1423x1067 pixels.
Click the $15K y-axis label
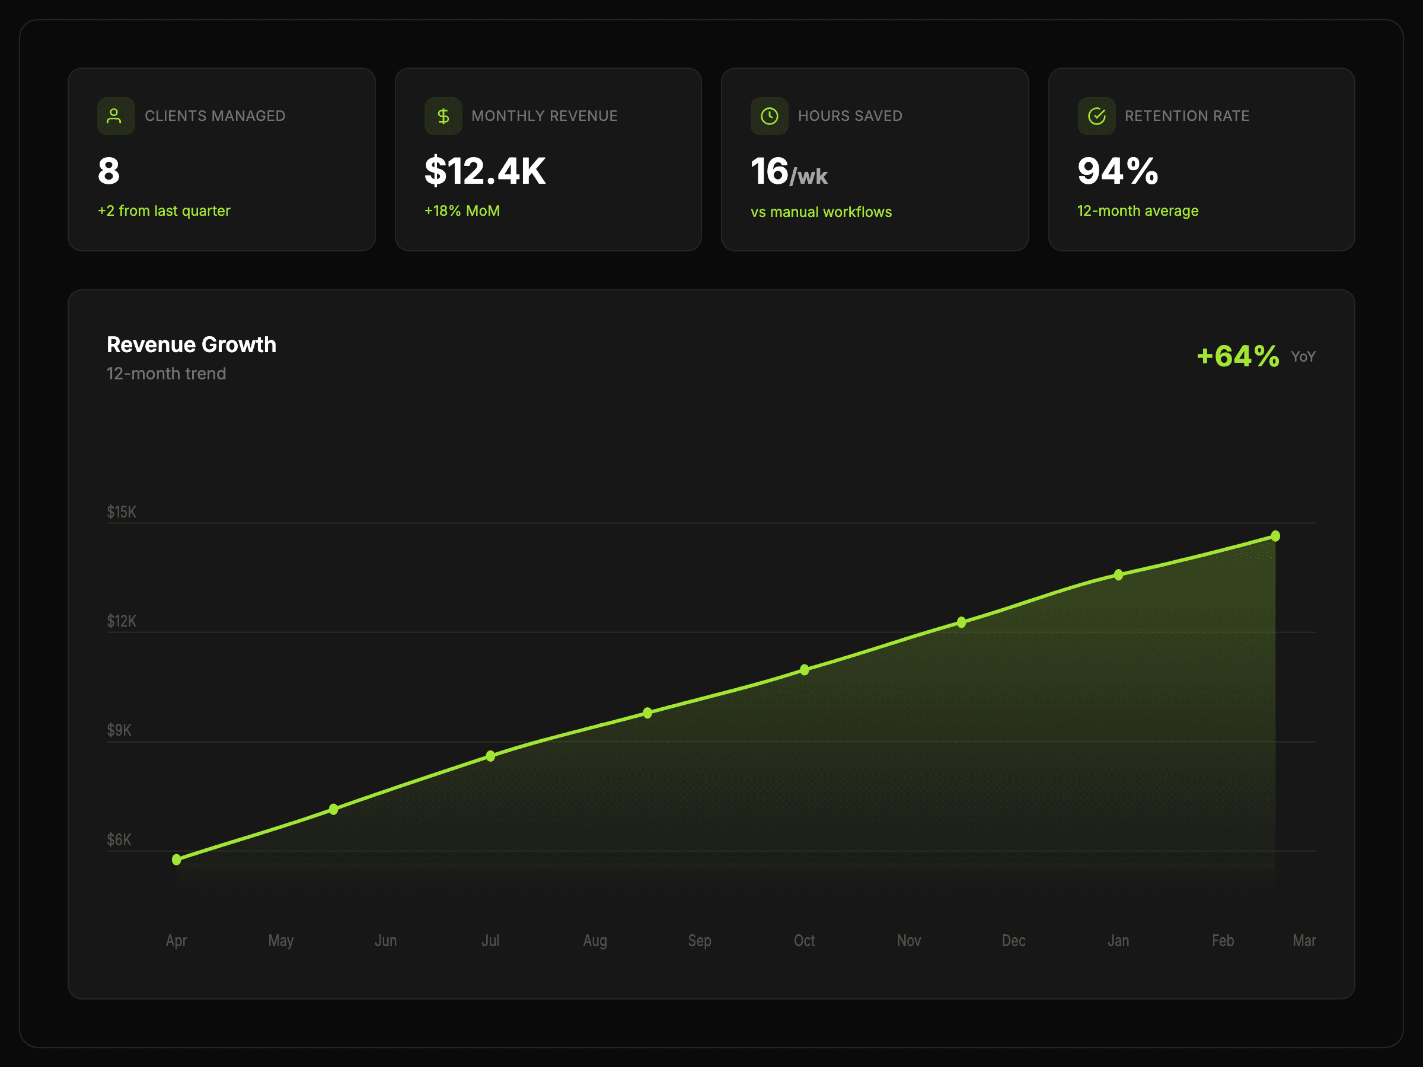(121, 512)
